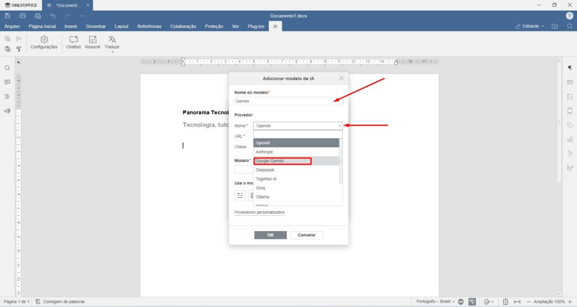This screenshot has width=577, height=307.
Task: Select Together AI in provider list
Action: 296,179
